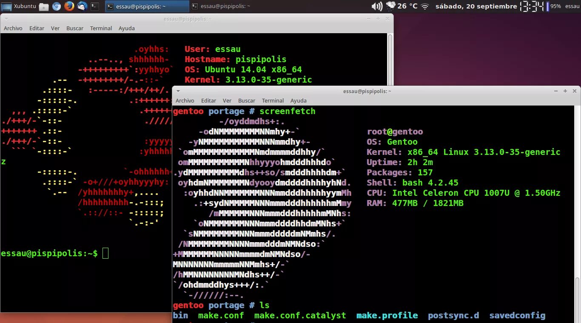The width and height of the screenshot is (581, 323).
Task: Click the 'Packages: 157' line
Action: pos(400,173)
